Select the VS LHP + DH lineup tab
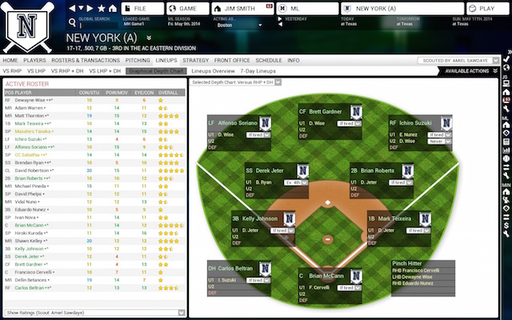This screenshot has width=512, height=320. 104,70
